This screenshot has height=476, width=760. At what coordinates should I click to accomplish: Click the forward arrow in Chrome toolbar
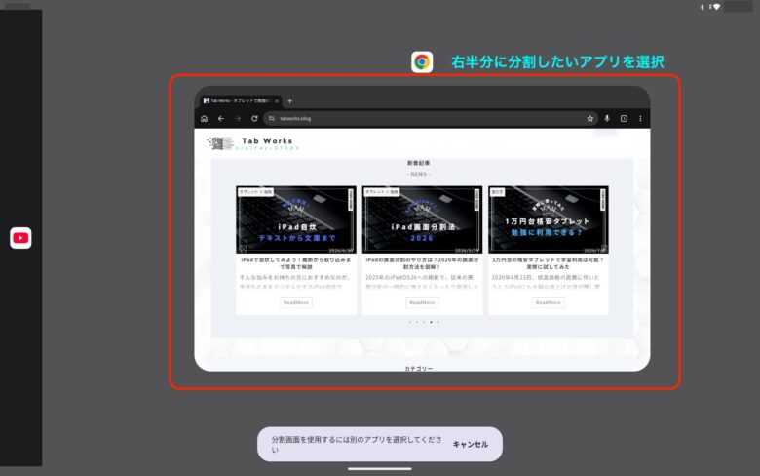tap(238, 118)
